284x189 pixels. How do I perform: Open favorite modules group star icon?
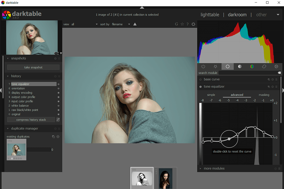pos(215,66)
